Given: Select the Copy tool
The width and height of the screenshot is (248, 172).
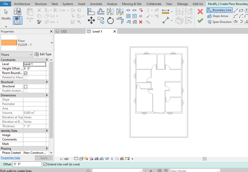Looking at the screenshot, I should tap(101, 20).
